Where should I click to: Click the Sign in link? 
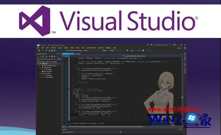point(180,48)
